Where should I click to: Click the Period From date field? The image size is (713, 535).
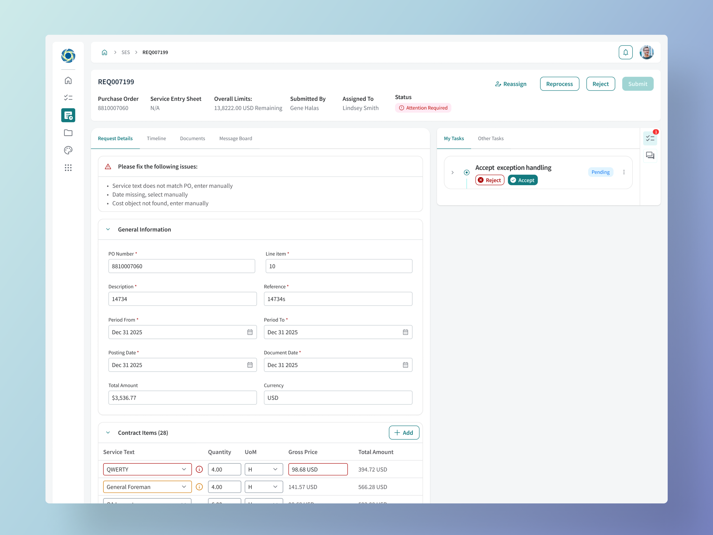(x=182, y=332)
